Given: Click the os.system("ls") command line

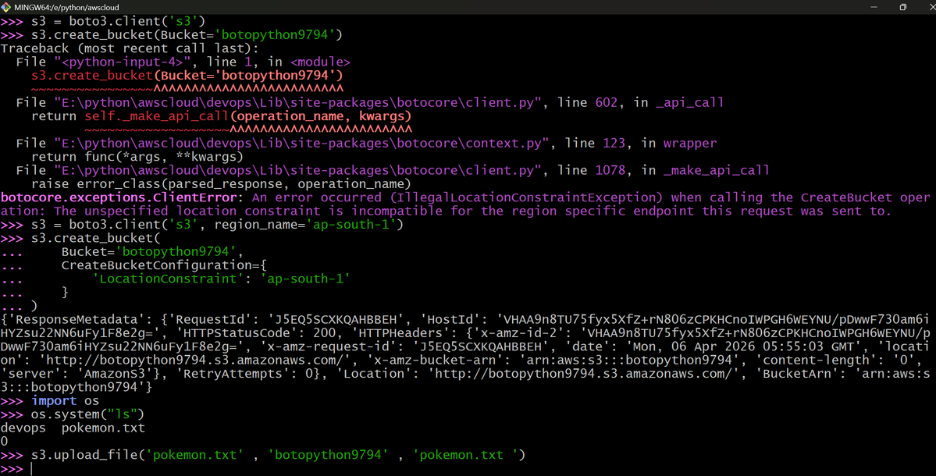Looking at the screenshot, I should click(73, 414).
